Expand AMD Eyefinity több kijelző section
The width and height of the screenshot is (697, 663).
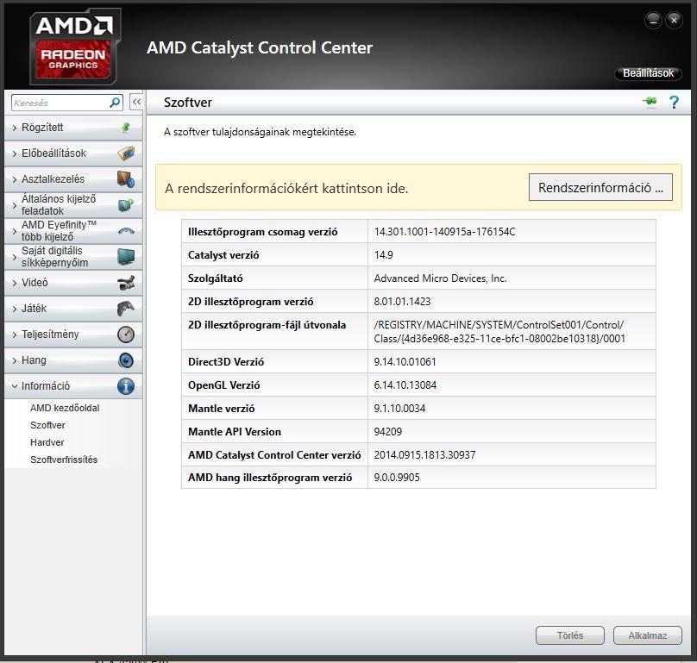(73, 231)
